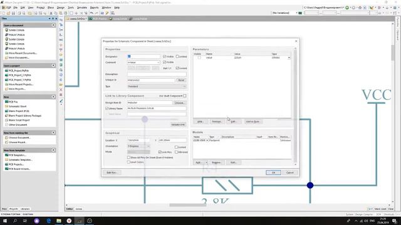The image size is (401, 225).
Task: Click the Up/Down Hierarchy toolbar icon
Action: point(102,13)
